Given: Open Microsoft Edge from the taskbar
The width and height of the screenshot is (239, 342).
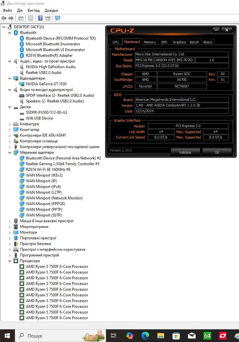Looking at the screenshot, I should (x=145, y=336).
